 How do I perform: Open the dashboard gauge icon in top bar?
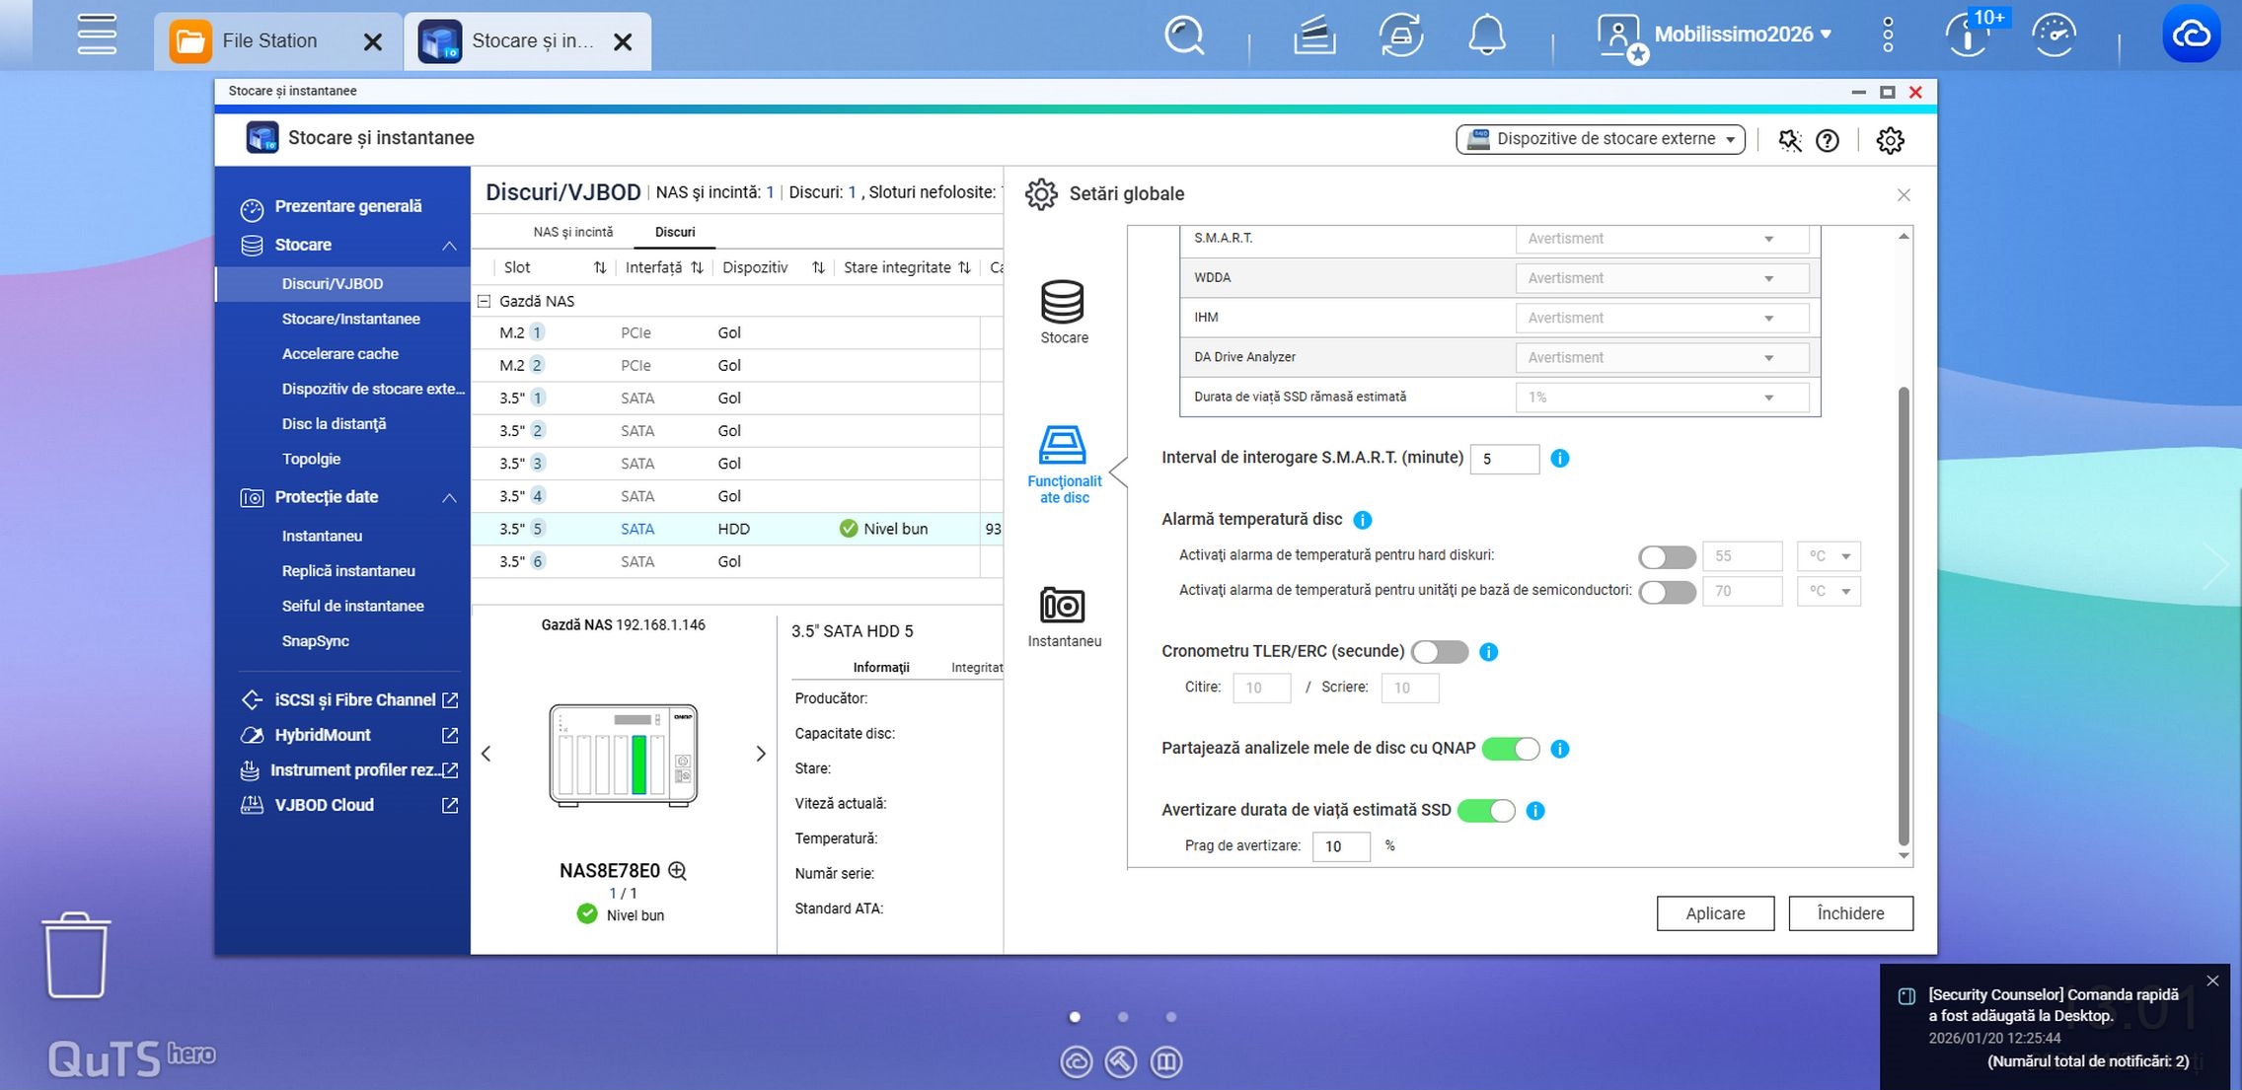(x=2055, y=36)
